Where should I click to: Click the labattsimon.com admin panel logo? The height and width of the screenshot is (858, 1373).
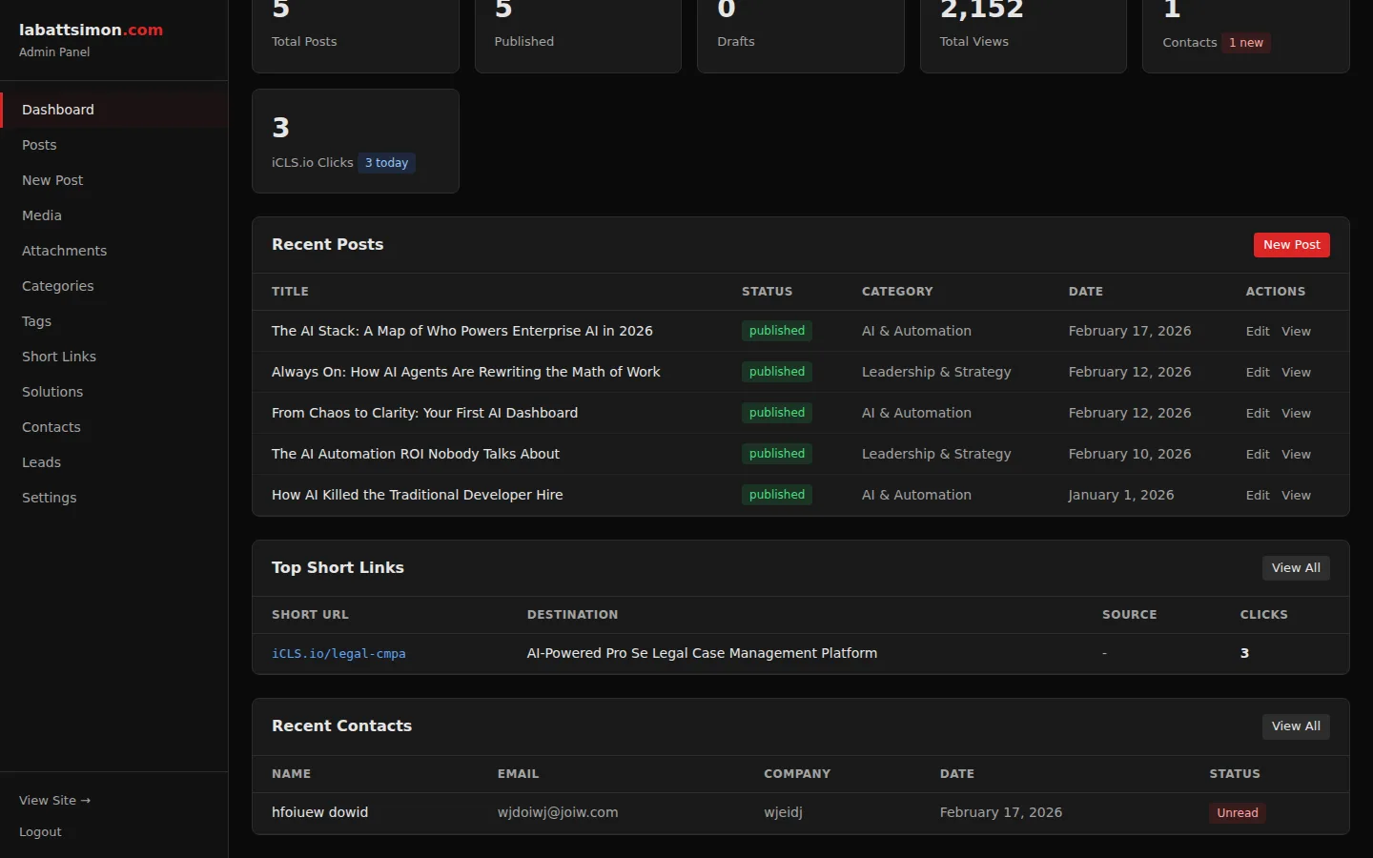pyautogui.click(x=91, y=30)
